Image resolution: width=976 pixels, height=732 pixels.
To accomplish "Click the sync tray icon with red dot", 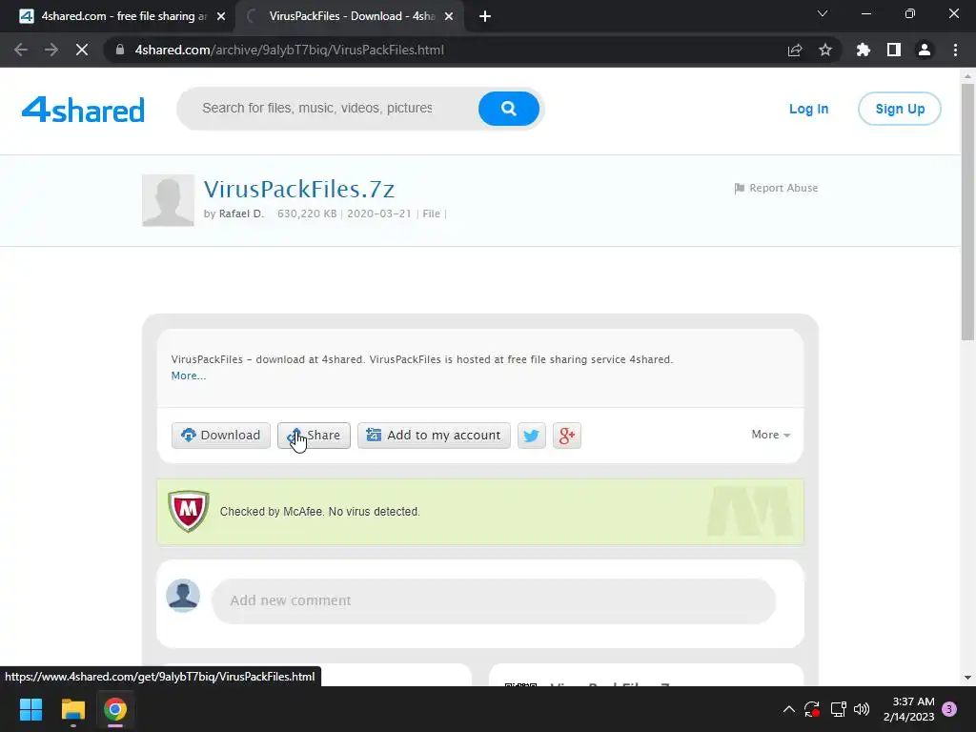I will 812,709.
